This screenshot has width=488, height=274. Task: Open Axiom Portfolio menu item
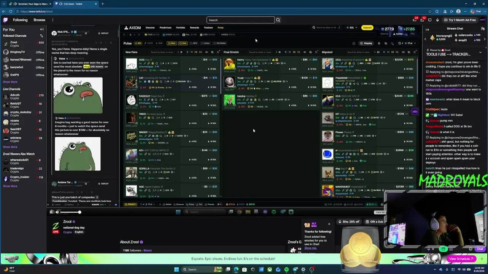tap(181, 27)
